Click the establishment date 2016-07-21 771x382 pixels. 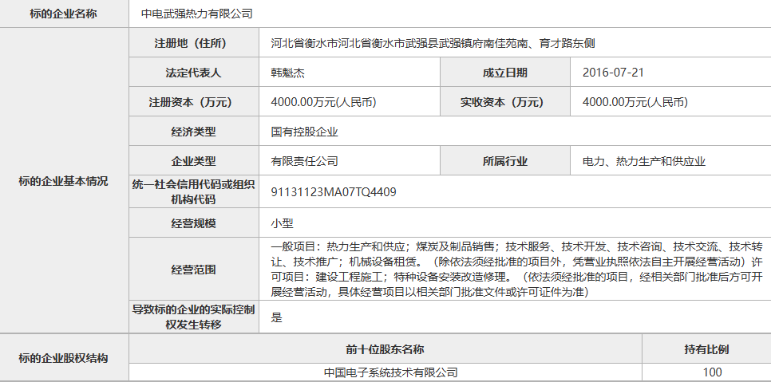pos(613,73)
